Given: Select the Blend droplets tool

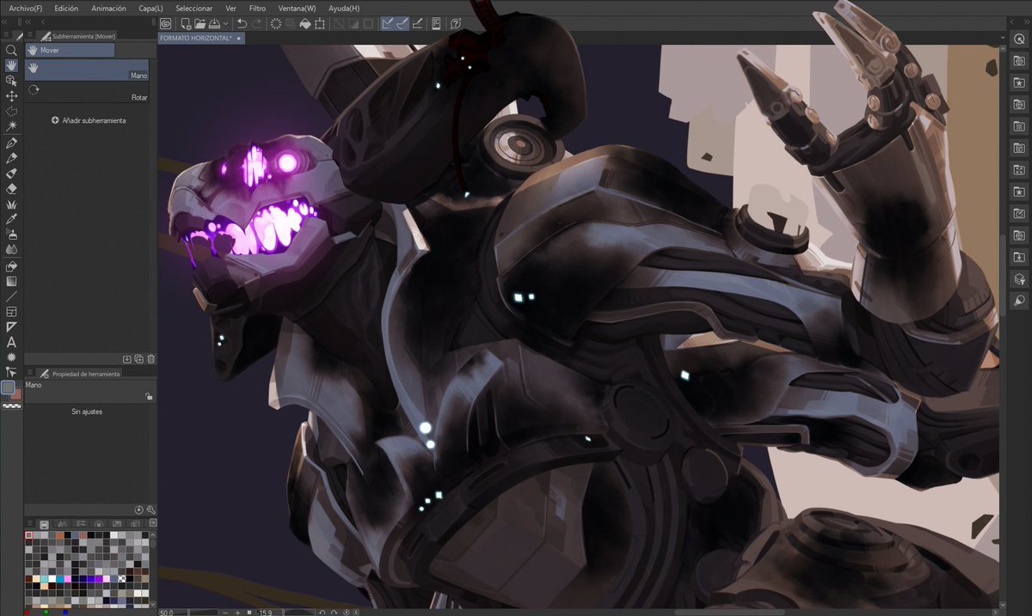Looking at the screenshot, I should [x=12, y=249].
